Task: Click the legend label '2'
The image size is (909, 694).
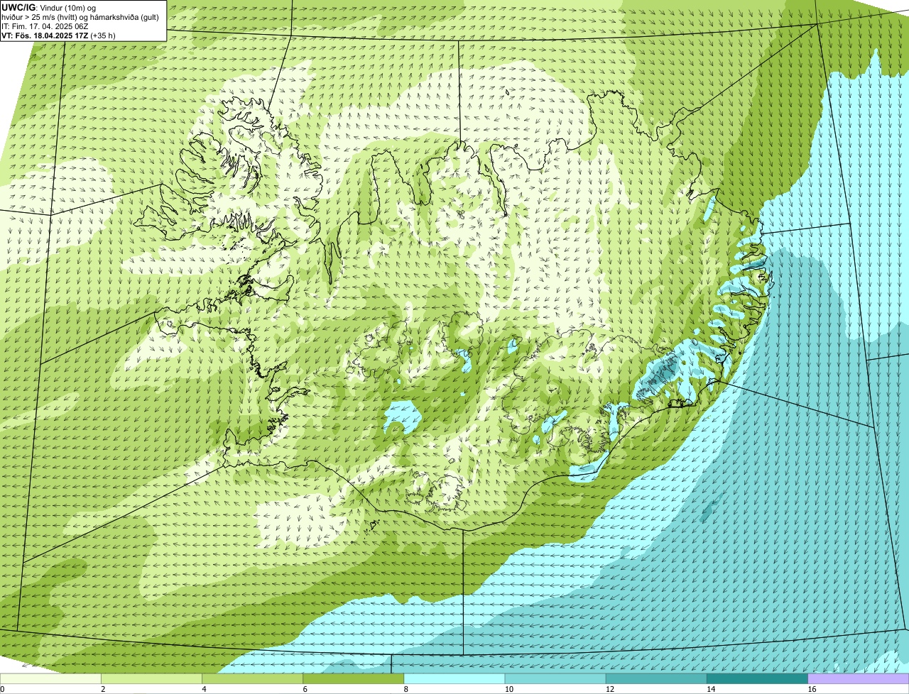Action: [x=103, y=689]
